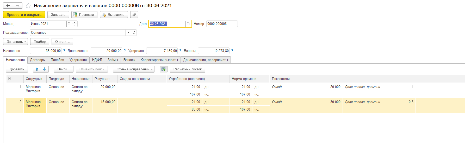Add document to favorites with star icon
The width and height of the screenshot is (465, 143).
(x=28, y=6)
